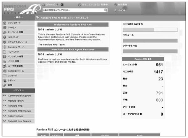The image size is (188, 138).
Task: Click the recent console operations heading
Action: coord(63,130)
